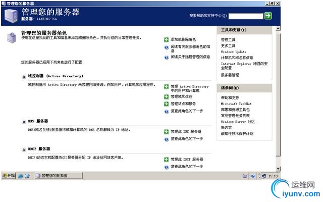
Task: Click the vertical scrollbar thumb
Action: click(278, 94)
